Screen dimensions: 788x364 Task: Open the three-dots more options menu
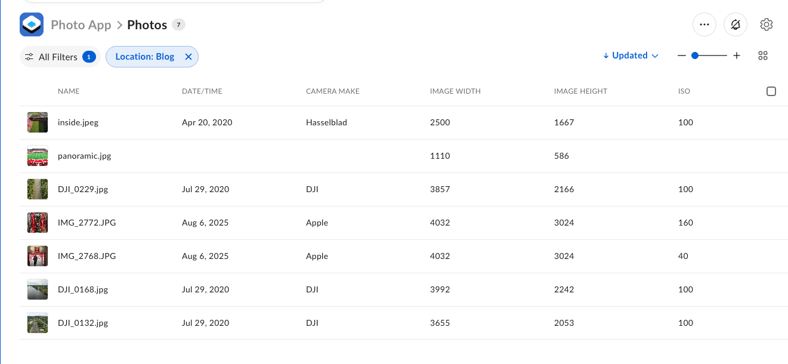click(x=704, y=24)
